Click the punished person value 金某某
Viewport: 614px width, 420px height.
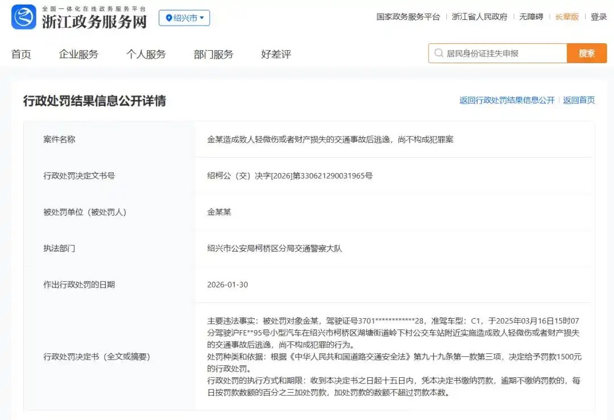pos(219,212)
